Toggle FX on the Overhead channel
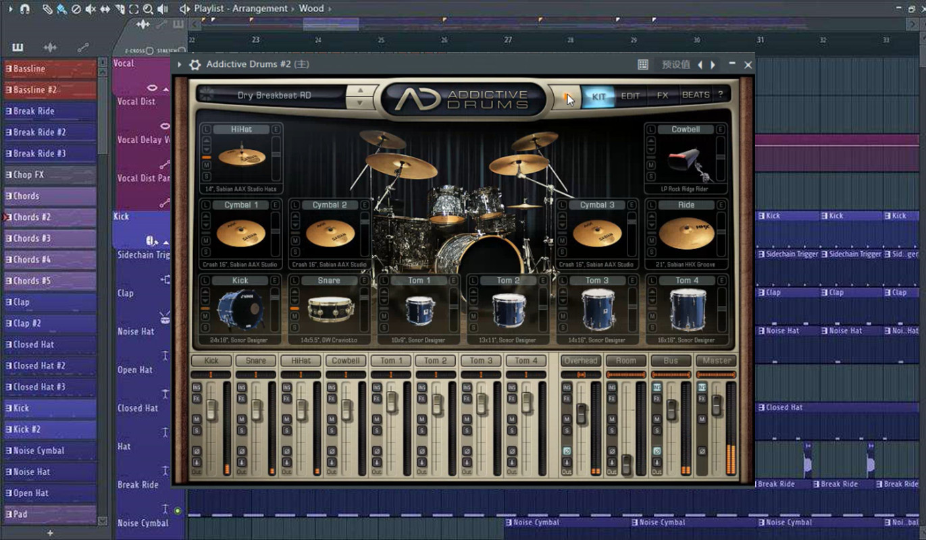Viewport: 926px width, 540px height. 567,398
